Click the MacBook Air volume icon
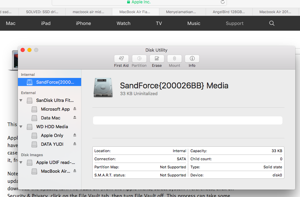Screen dimensions: 300x197 pos(34,171)
